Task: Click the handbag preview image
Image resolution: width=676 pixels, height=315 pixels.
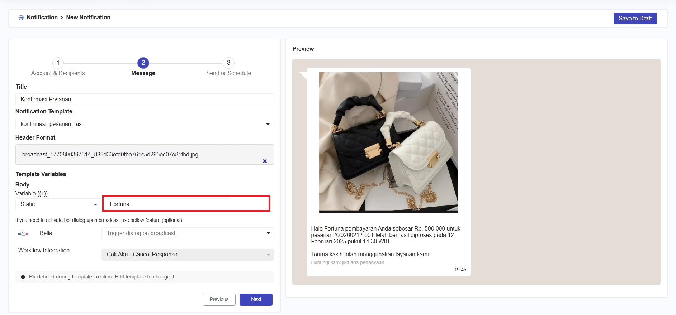Action: [388, 142]
